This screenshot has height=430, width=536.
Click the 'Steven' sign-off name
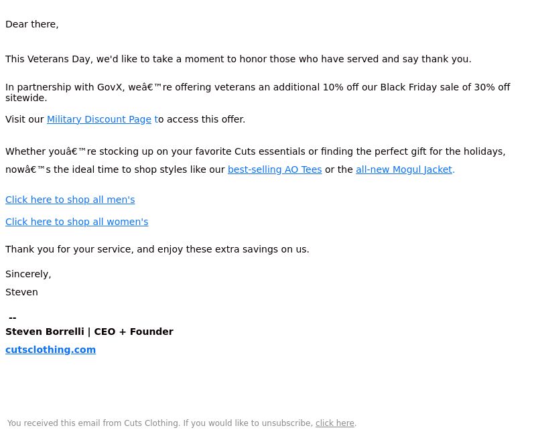pos(21,292)
